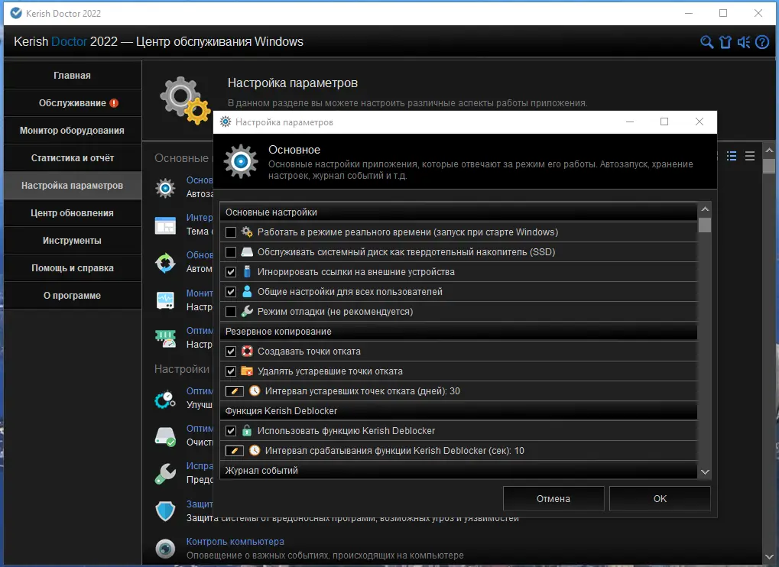
Task: Expand the Журнал событий section header
Action: [459, 470]
